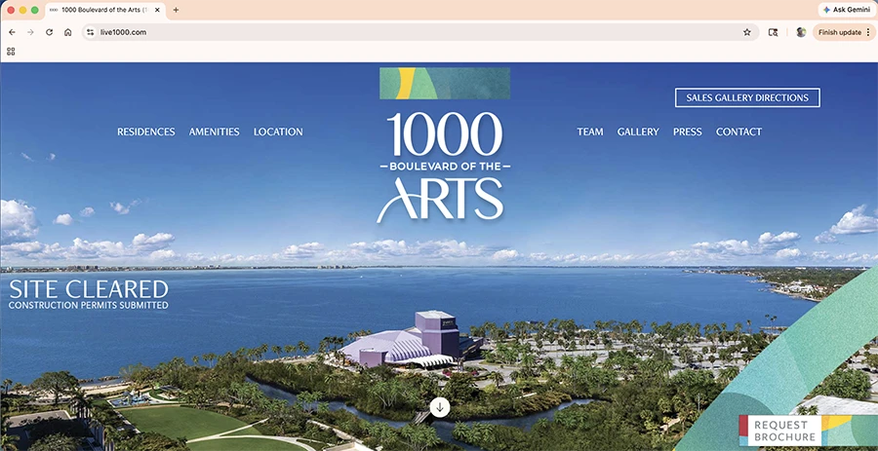
Task: Open the CONTACT menu item
Action: click(x=739, y=132)
